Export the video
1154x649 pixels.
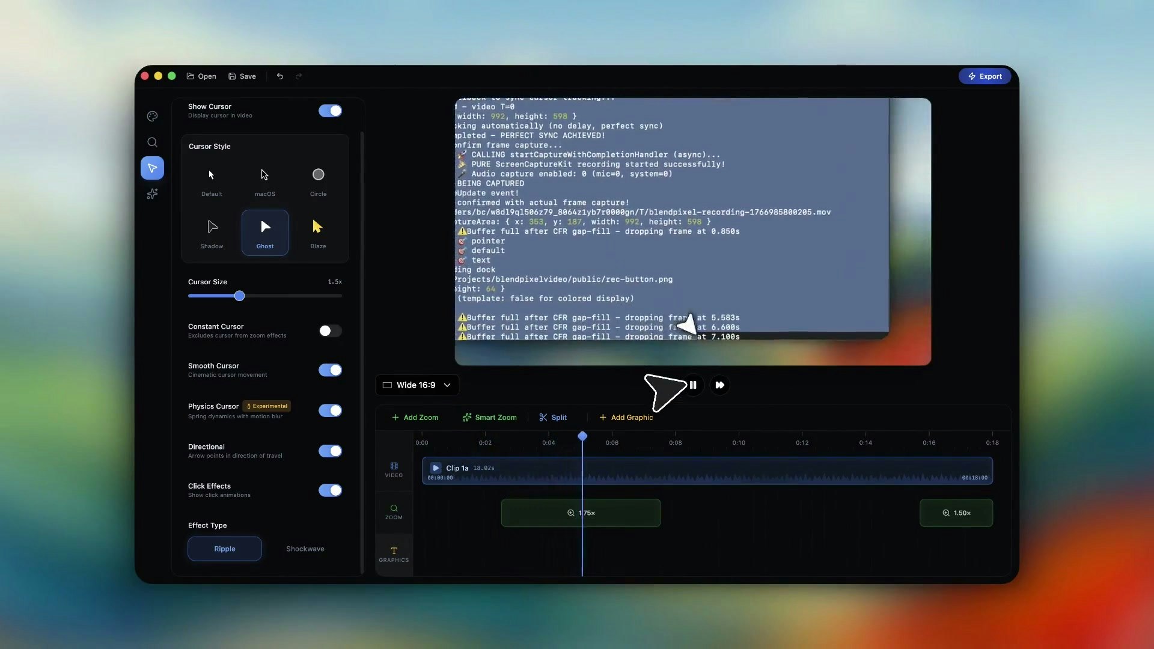click(x=985, y=76)
